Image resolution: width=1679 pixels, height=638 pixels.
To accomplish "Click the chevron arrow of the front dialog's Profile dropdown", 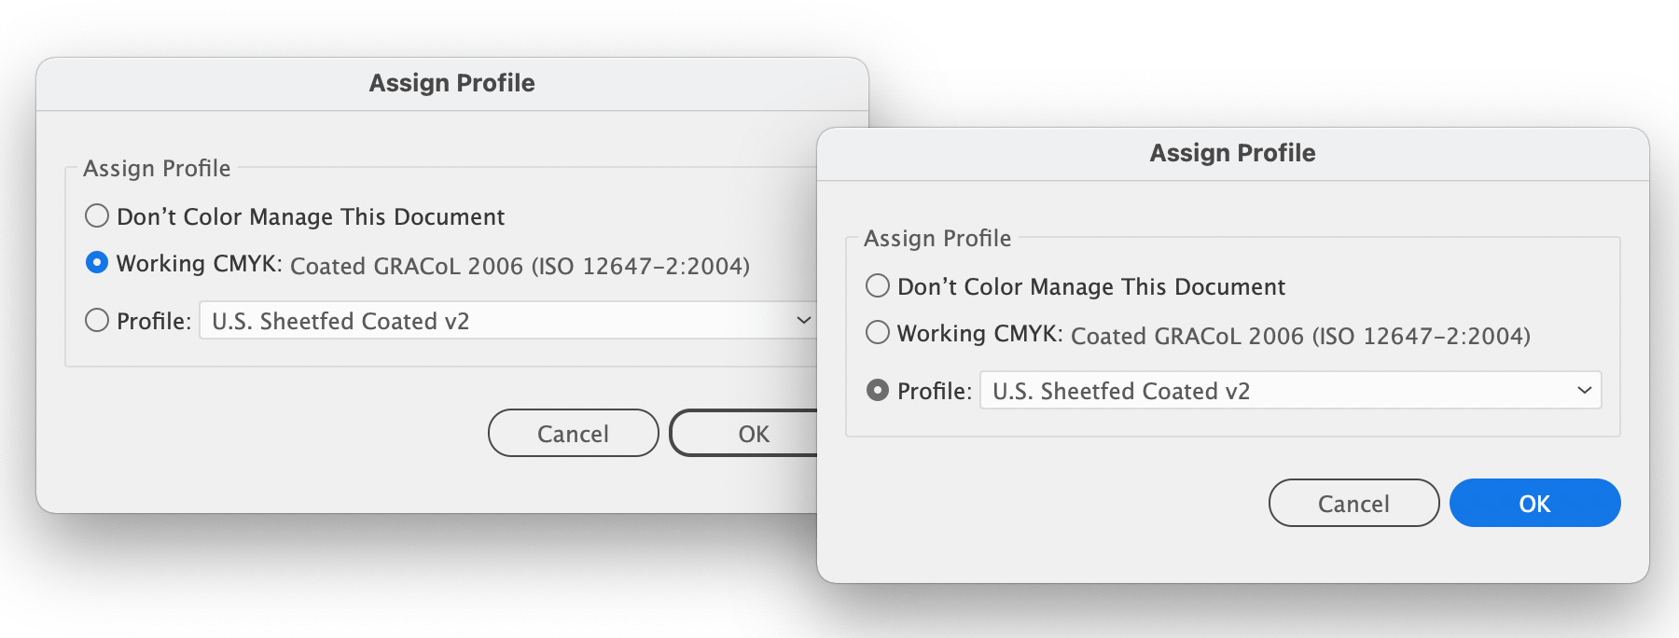I will click(x=1584, y=390).
